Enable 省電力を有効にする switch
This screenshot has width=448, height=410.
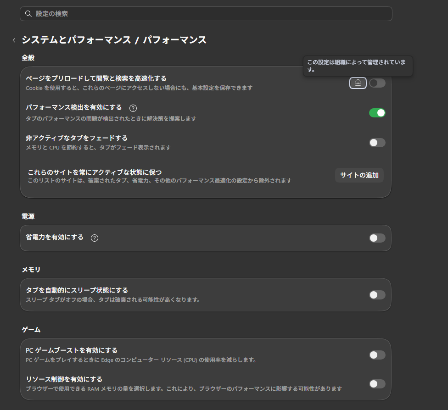pyautogui.click(x=377, y=238)
